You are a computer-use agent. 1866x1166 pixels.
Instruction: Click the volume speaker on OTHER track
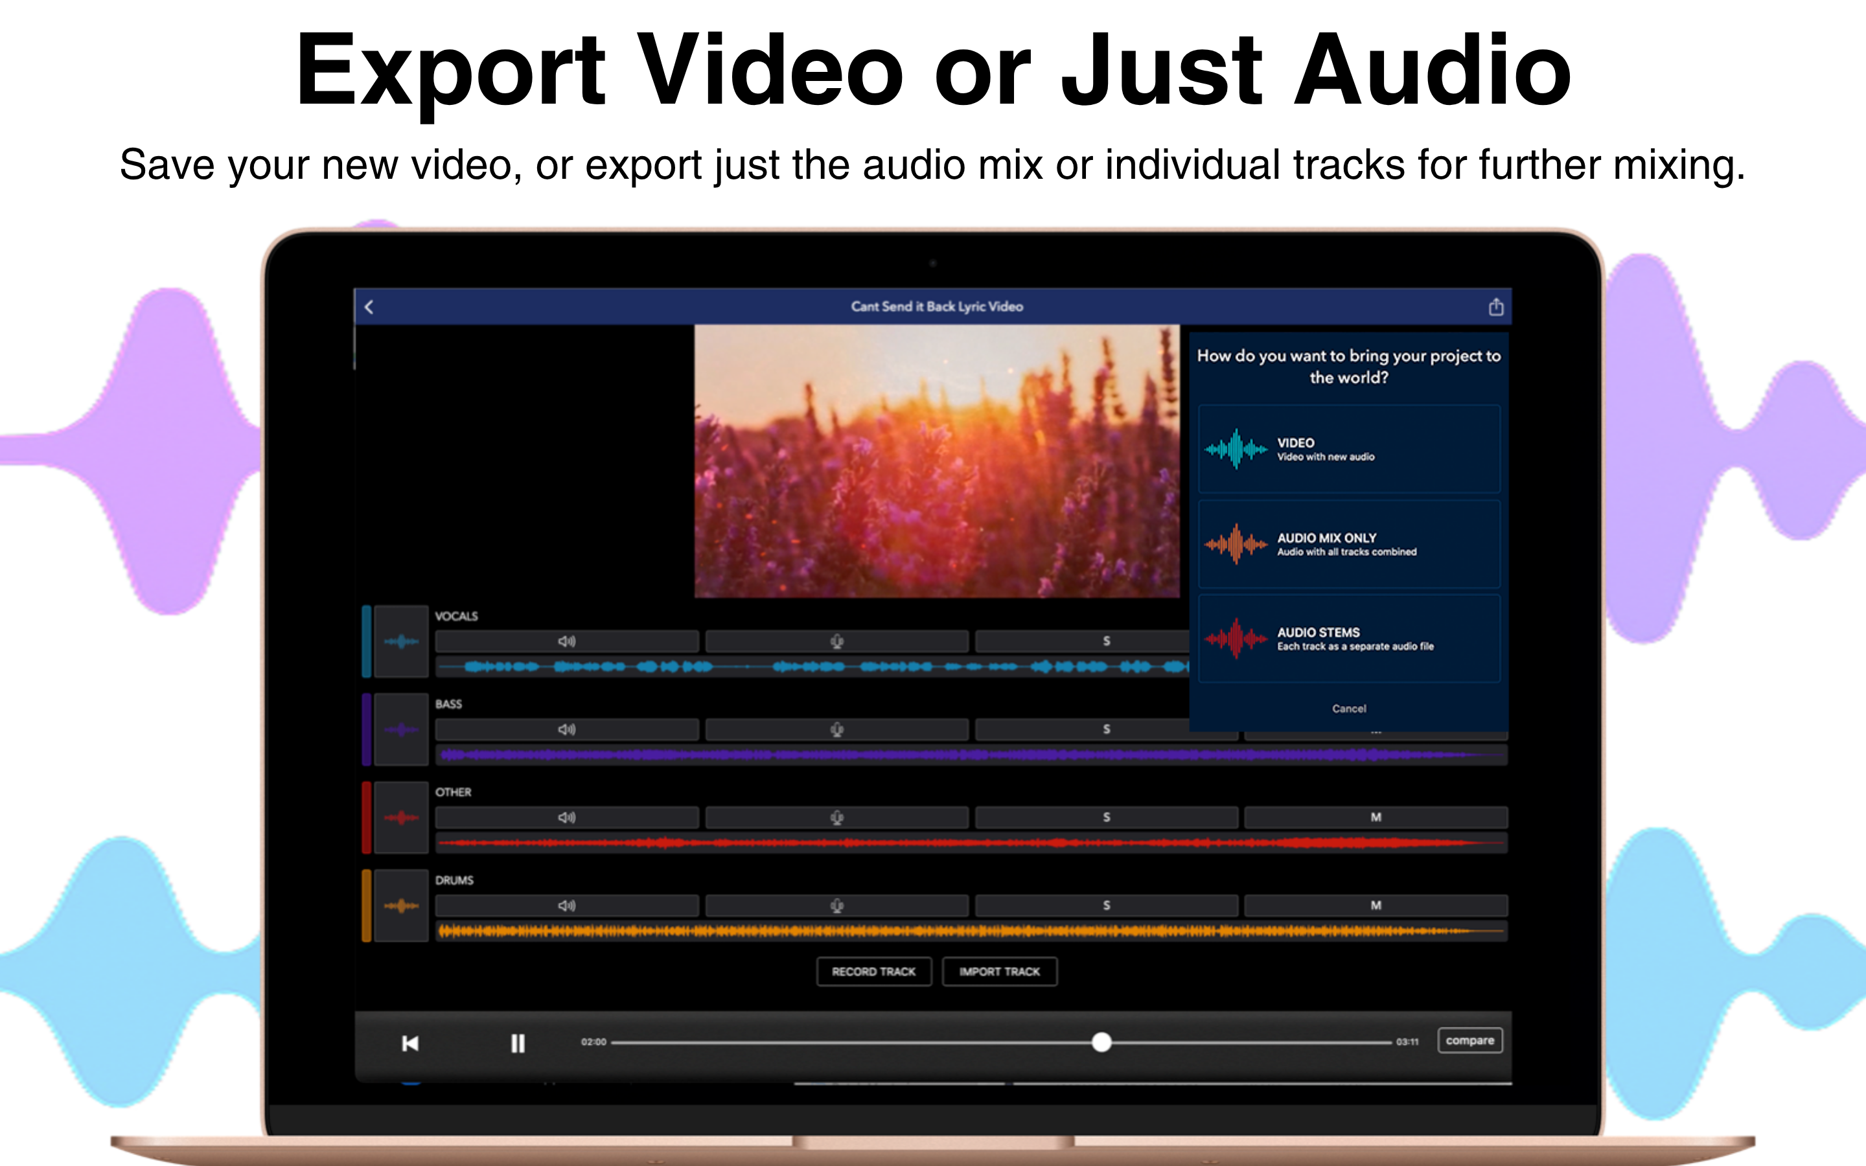(x=567, y=817)
